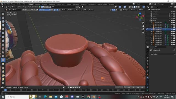Toggle X axis symmetry button
This screenshot has width=176, height=99.
pyautogui.click(x=113, y=10)
